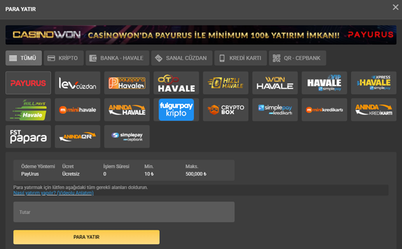Click the "Ödeme Yöntemi" column heading
The image size is (402, 249).
tap(38, 167)
